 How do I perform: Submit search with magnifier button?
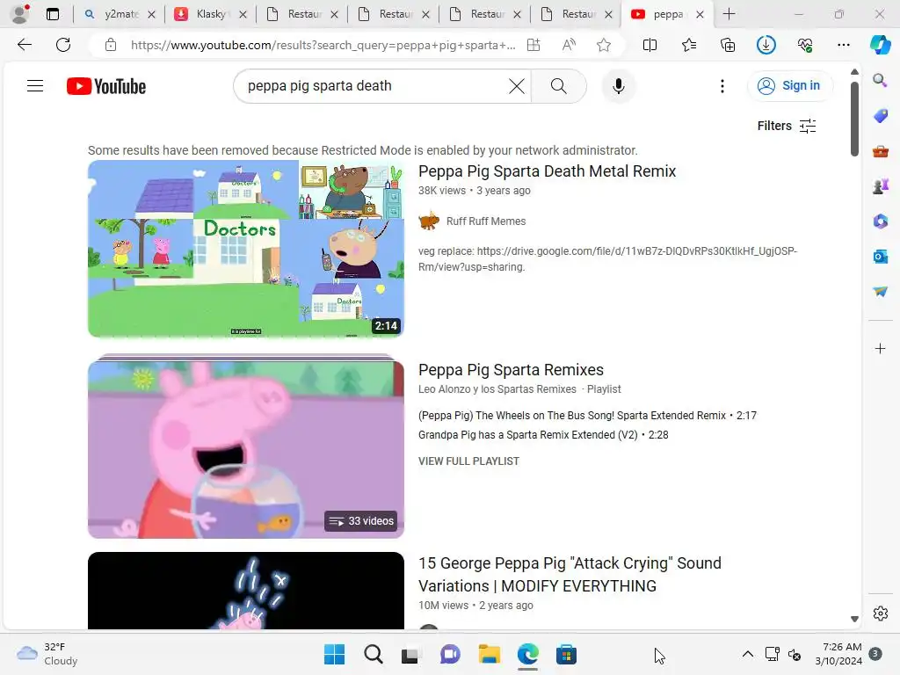(x=558, y=86)
